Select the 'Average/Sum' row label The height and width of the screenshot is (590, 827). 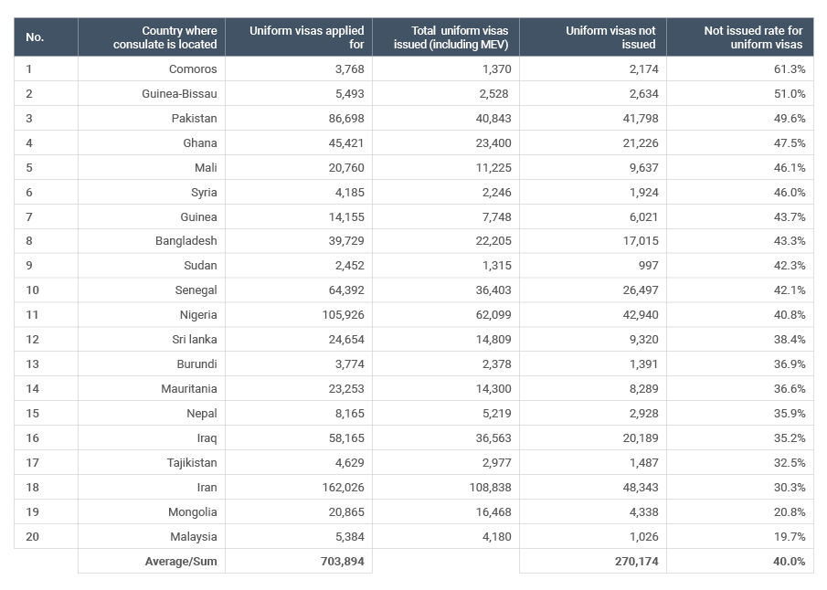[181, 562]
